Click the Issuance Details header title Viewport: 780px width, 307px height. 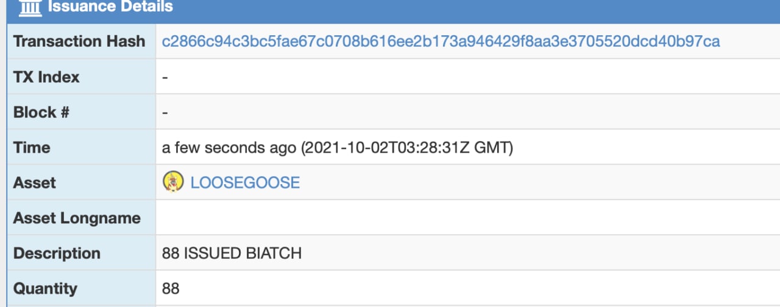110,7
